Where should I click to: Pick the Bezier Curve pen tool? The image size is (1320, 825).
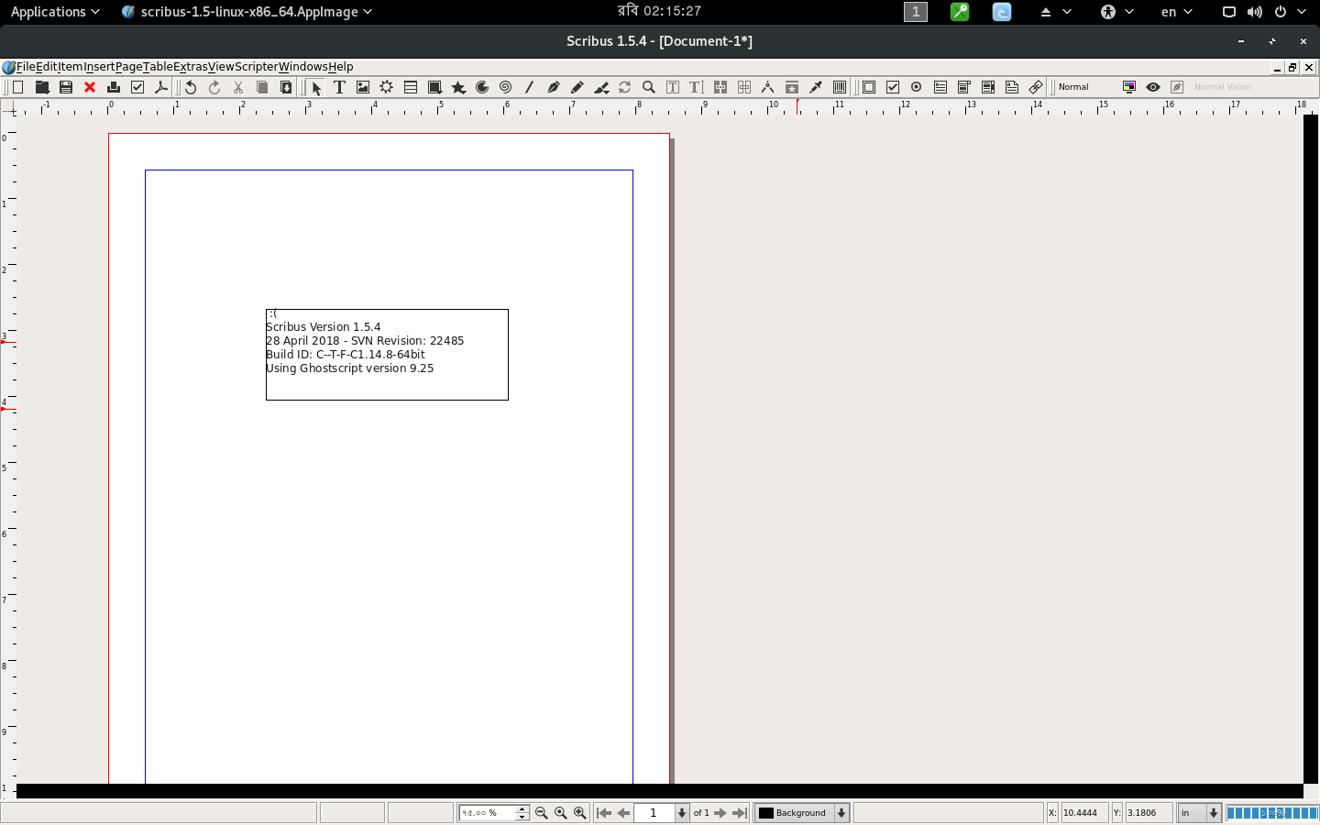(x=553, y=87)
